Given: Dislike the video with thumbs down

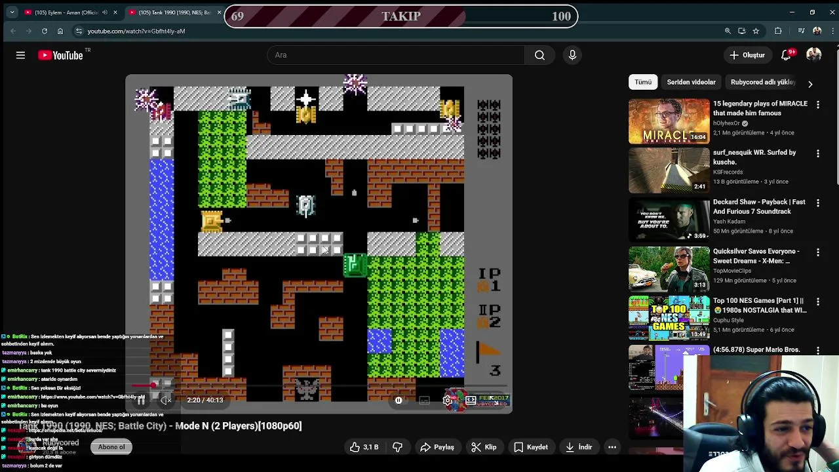Looking at the screenshot, I should [397, 447].
